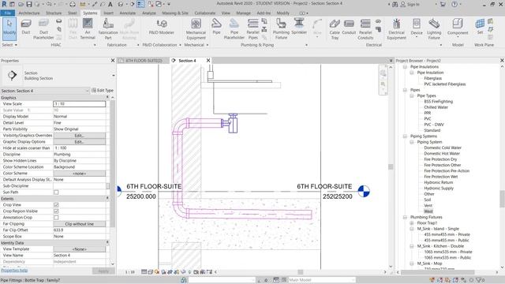
Task: Activate the Pipe tool
Action: point(216,27)
